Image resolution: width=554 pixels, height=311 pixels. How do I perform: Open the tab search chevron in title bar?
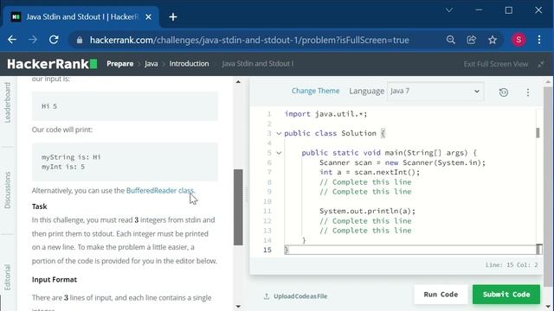449,10
